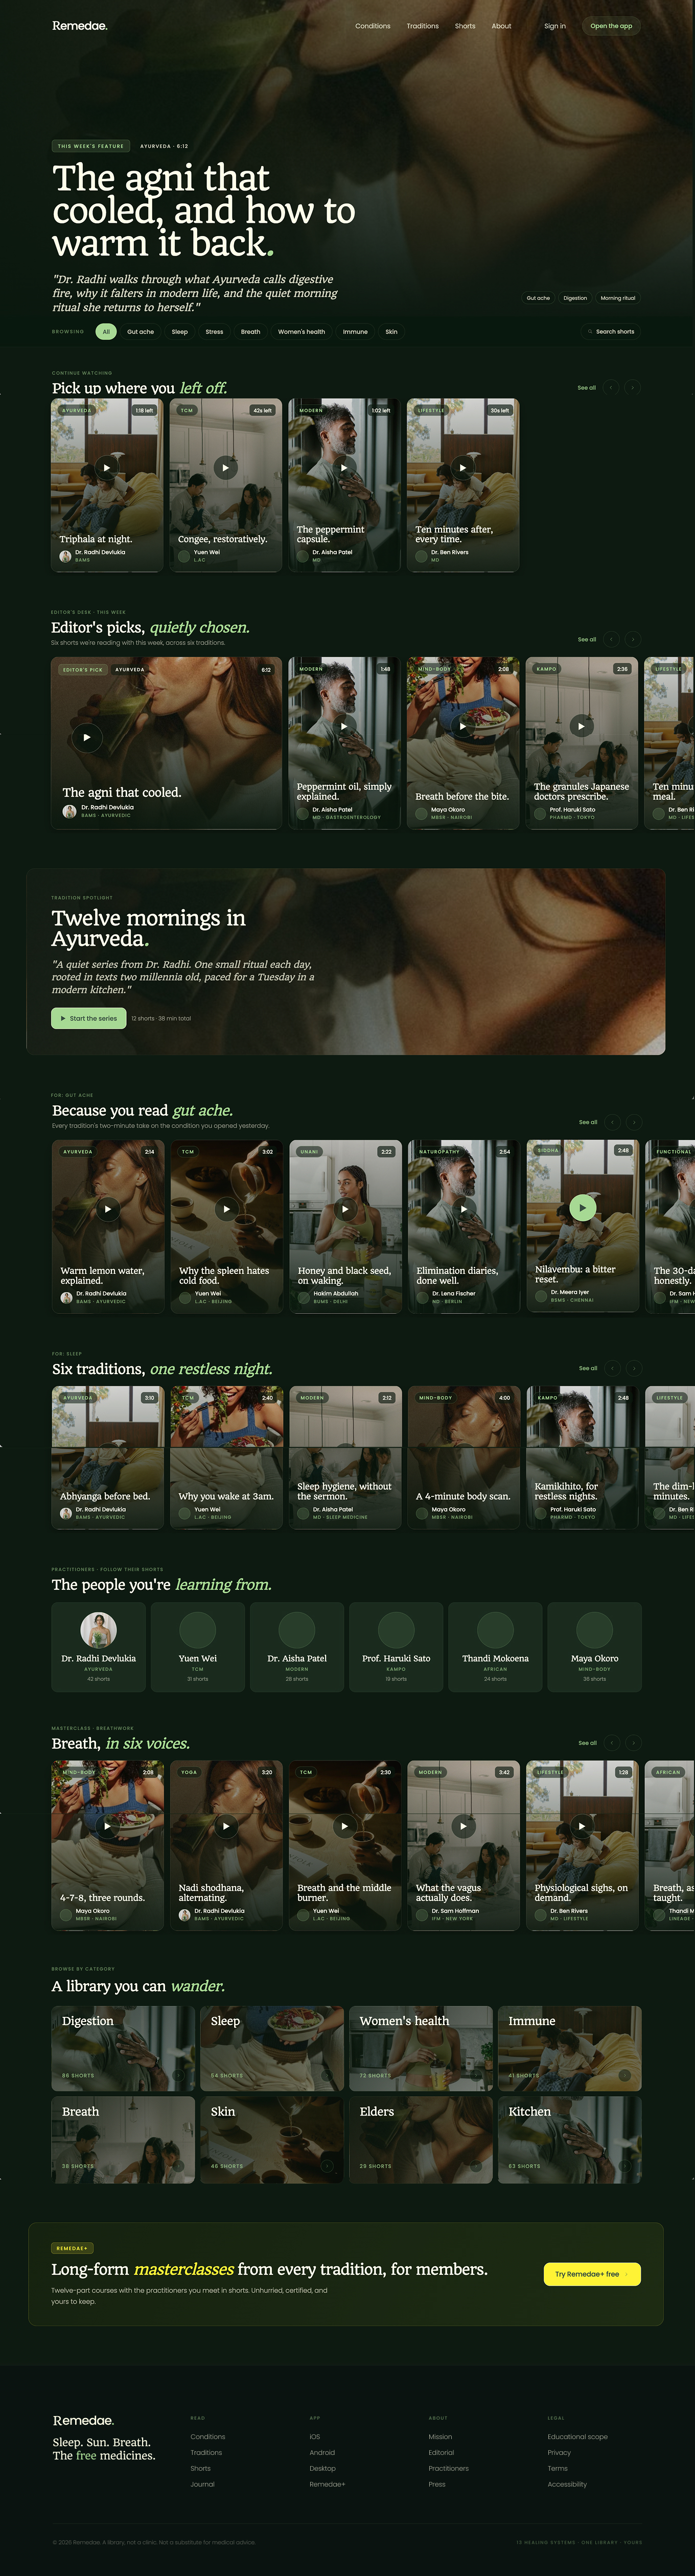Show next gut ache shorts

click(x=633, y=1122)
